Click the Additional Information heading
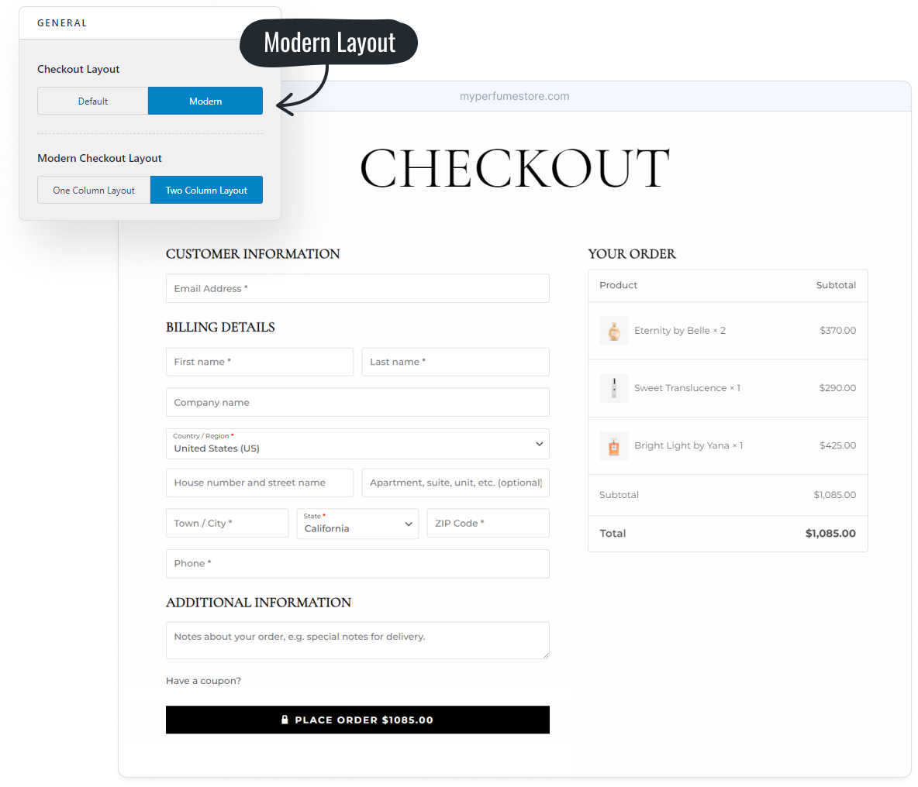The image size is (918, 787). coord(258,602)
